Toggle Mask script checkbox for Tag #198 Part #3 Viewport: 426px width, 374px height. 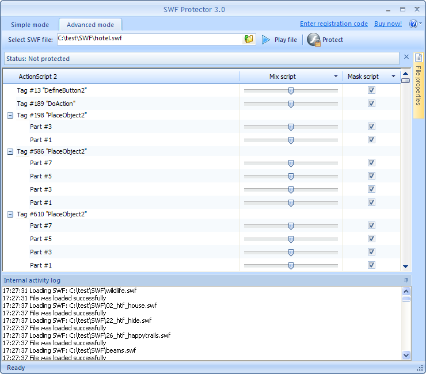tap(371, 127)
